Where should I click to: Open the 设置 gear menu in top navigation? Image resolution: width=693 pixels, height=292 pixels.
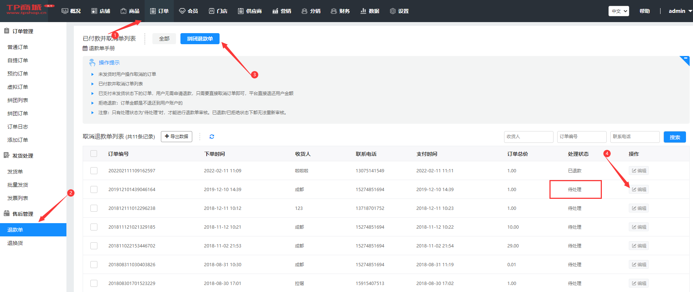pyautogui.click(x=399, y=11)
